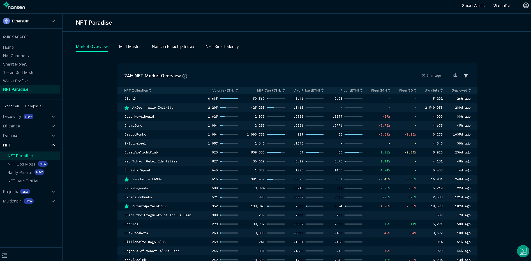
Task: Open Neo Tokyo: Outer Identities collection
Action: 151,161
